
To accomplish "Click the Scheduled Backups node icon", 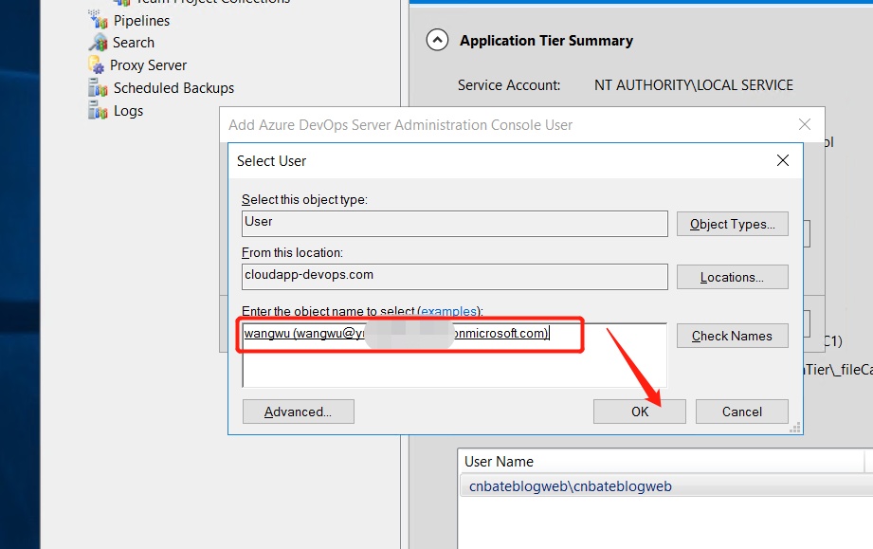I will [x=98, y=88].
